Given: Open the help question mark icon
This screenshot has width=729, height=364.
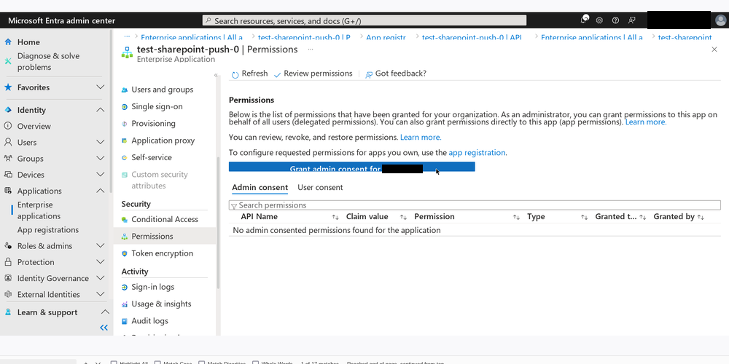Looking at the screenshot, I should pyautogui.click(x=615, y=20).
